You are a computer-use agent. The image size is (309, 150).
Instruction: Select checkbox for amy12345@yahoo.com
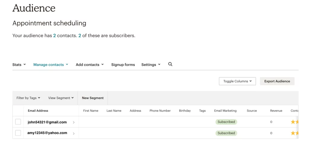click(x=18, y=133)
